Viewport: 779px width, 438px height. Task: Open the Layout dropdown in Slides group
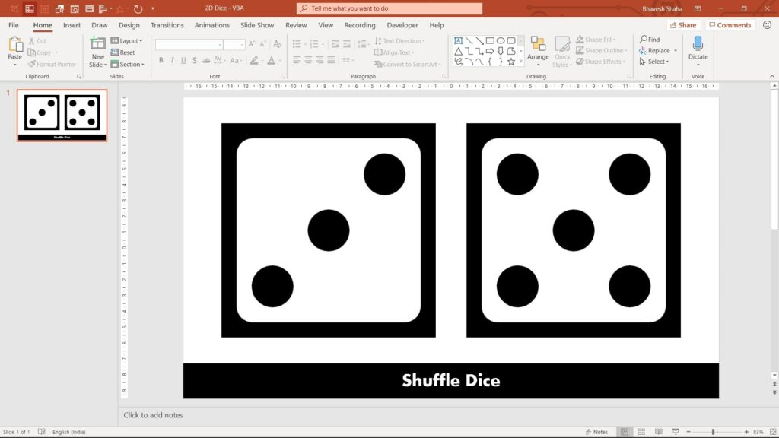coord(128,40)
